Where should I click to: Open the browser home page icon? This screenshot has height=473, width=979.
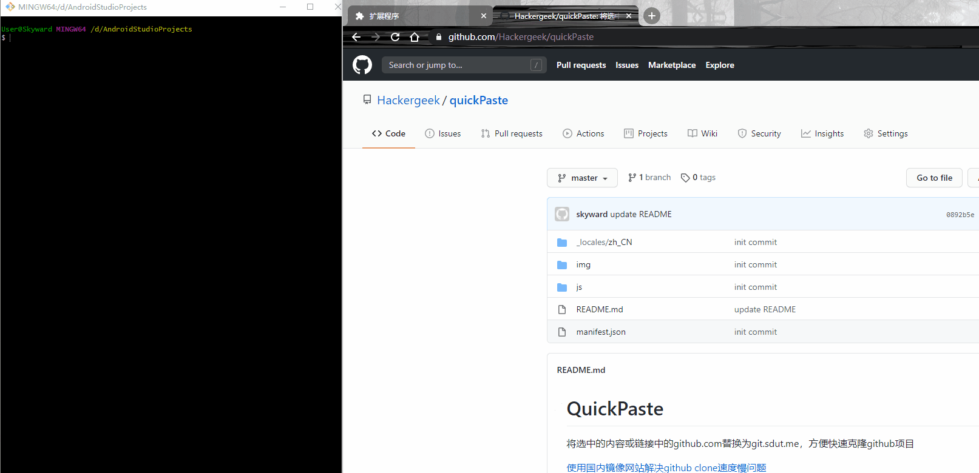point(415,37)
